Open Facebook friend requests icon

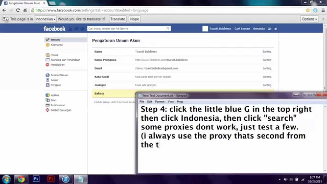70,29
